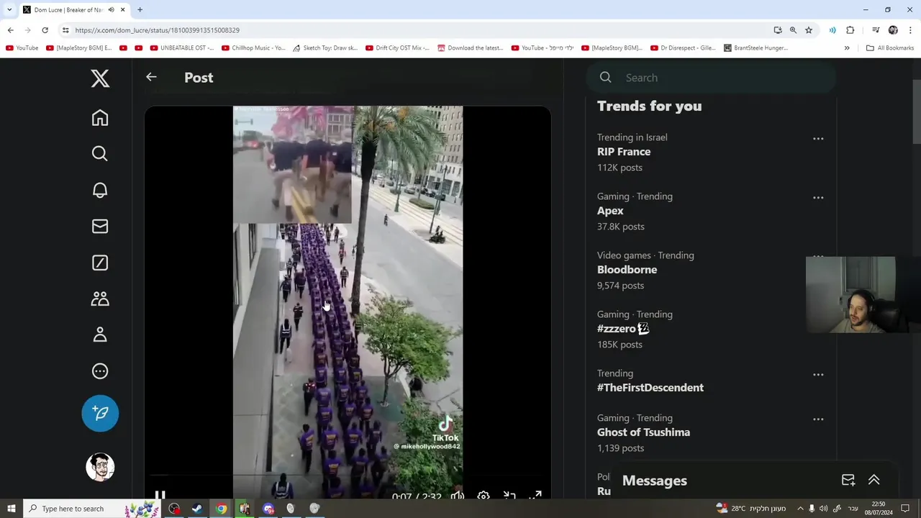Mute the video volume
921x518 pixels.
click(x=458, y=496)
